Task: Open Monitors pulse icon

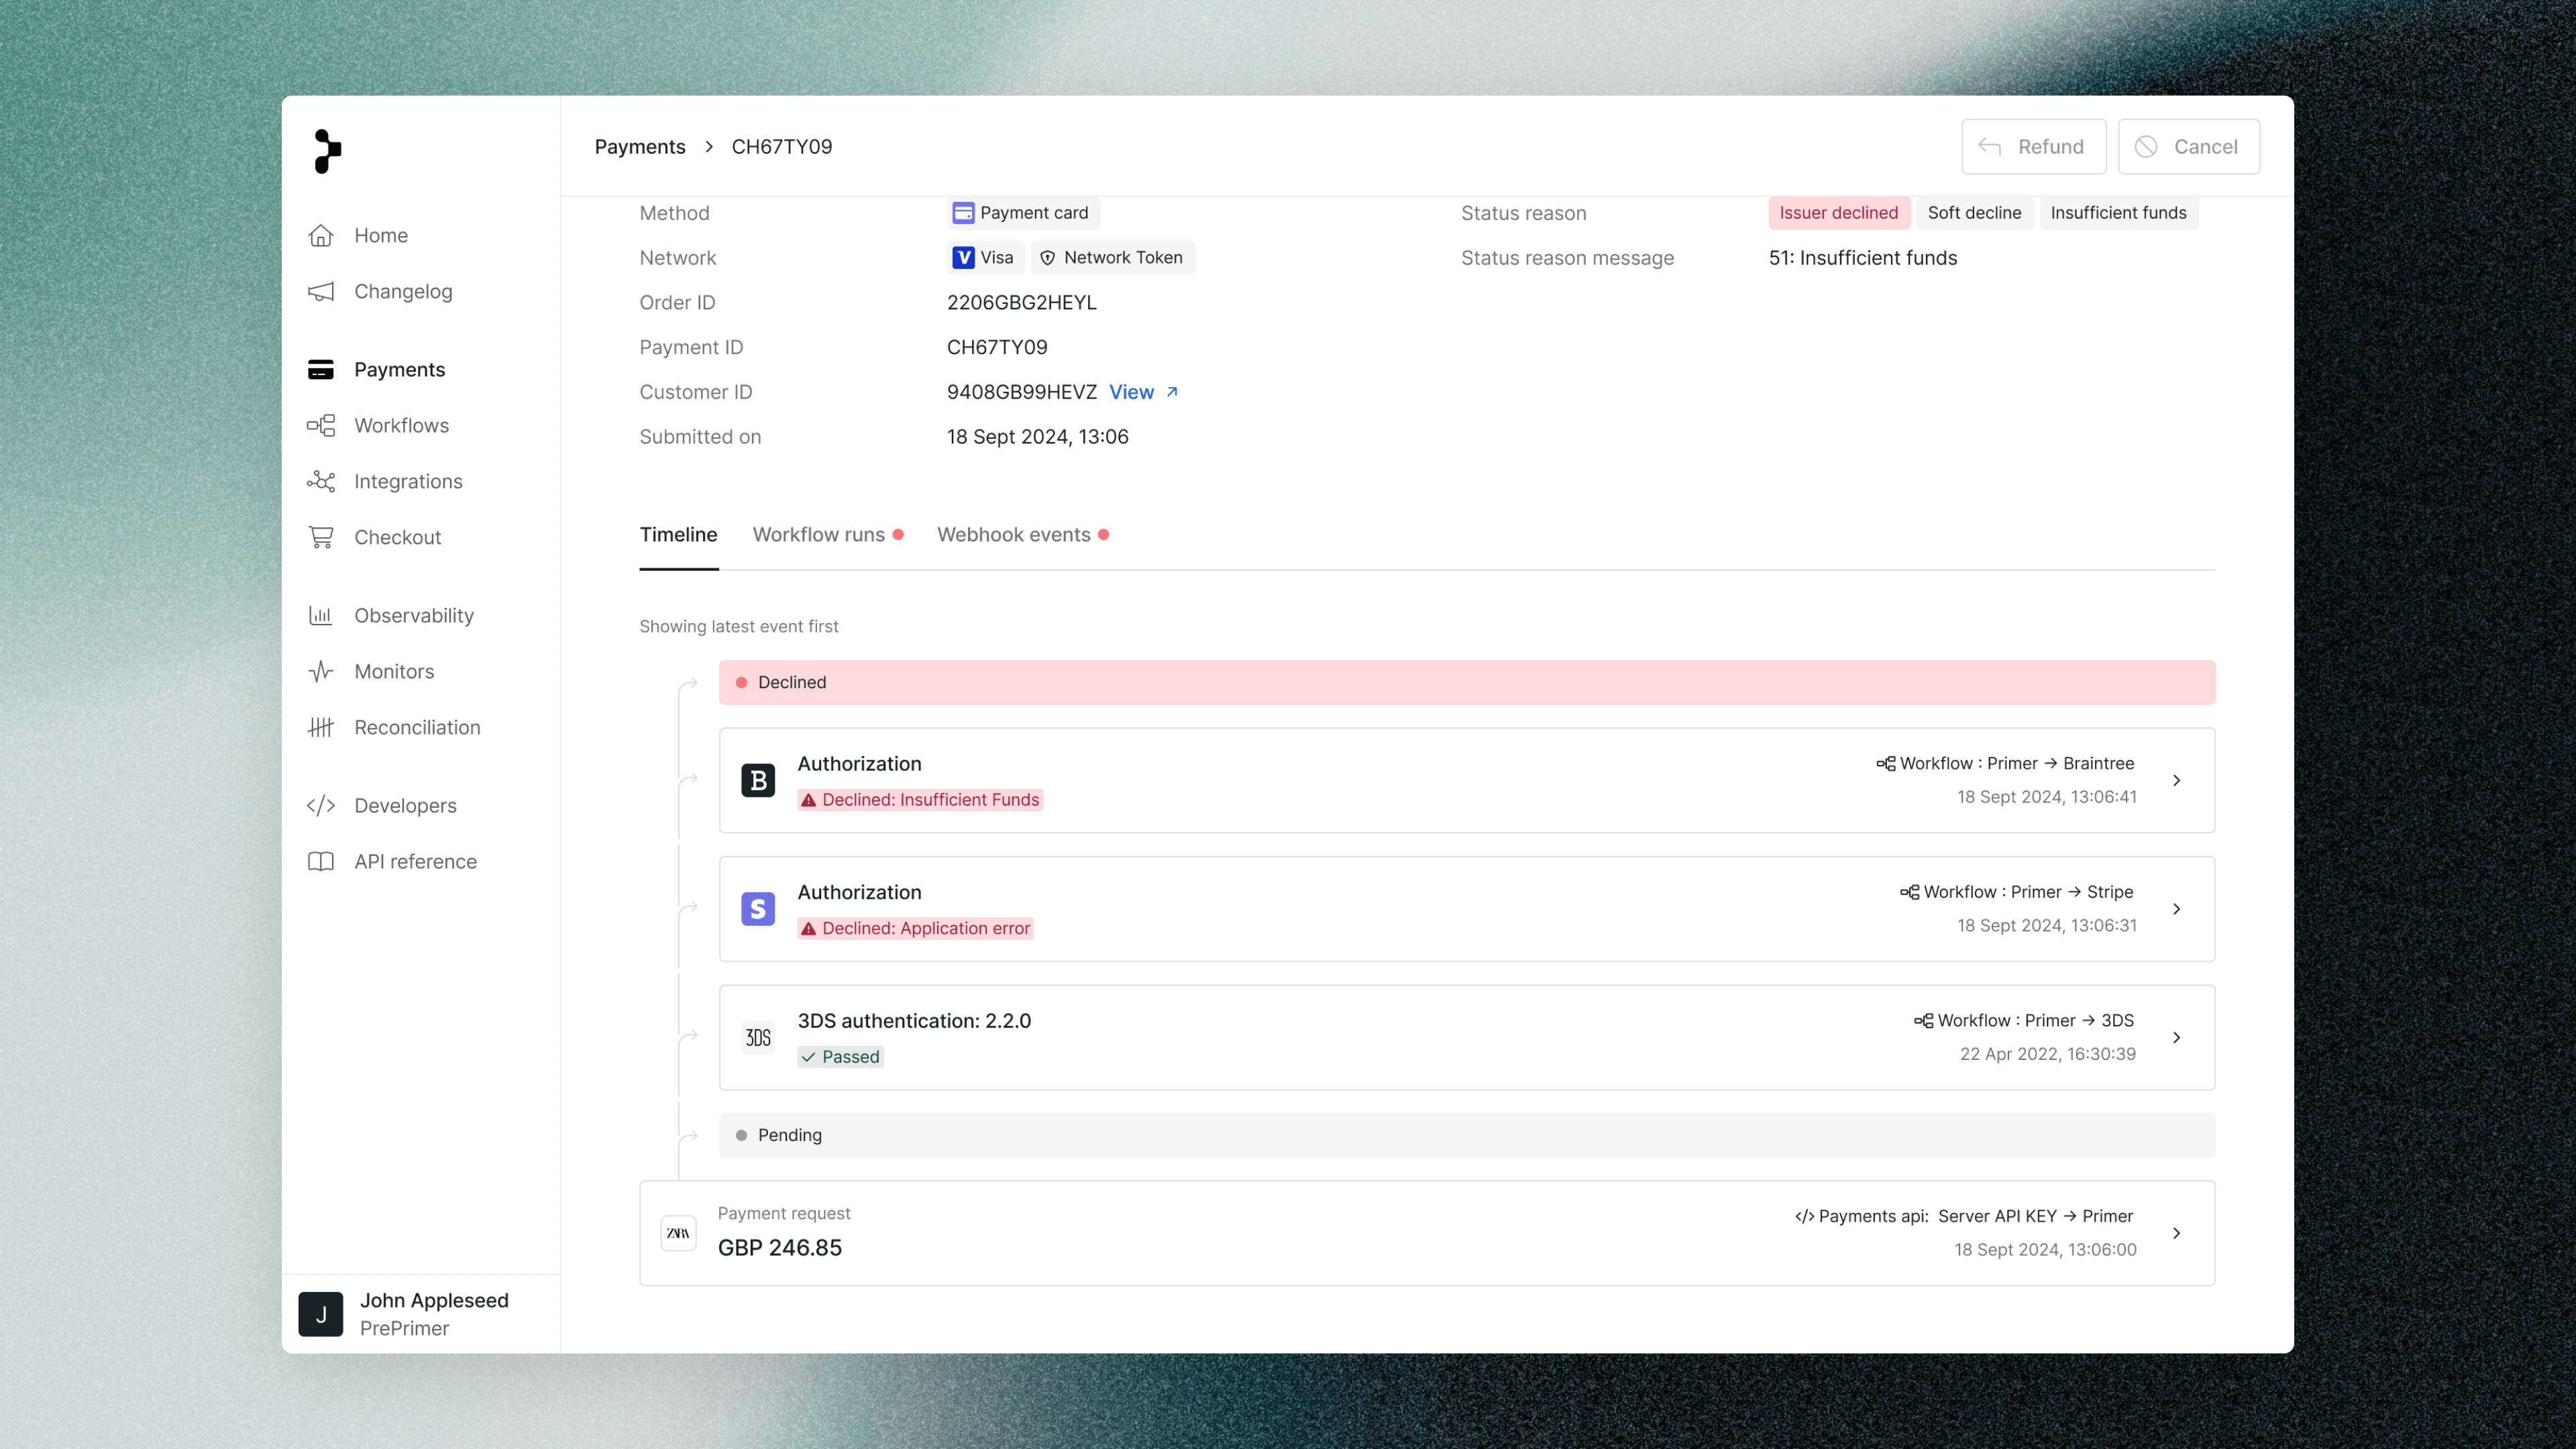Action: coord(320,672)
